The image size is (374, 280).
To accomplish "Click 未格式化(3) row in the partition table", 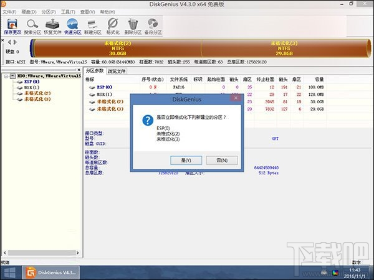I will click(205, 109).
